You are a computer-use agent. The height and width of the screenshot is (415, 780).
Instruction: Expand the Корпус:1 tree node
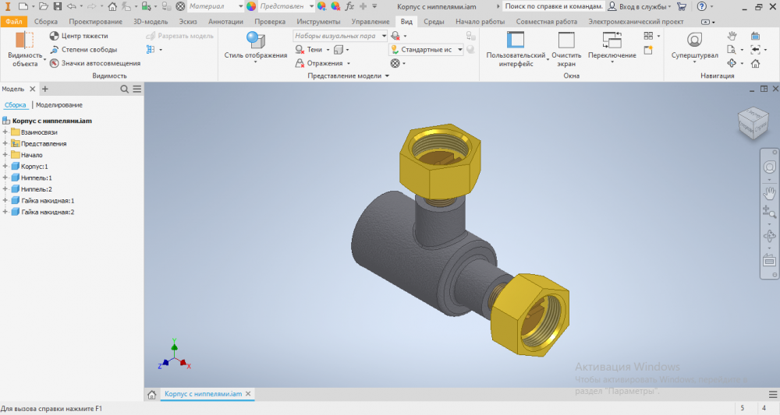pyautogui.click(x=5, y=167)
